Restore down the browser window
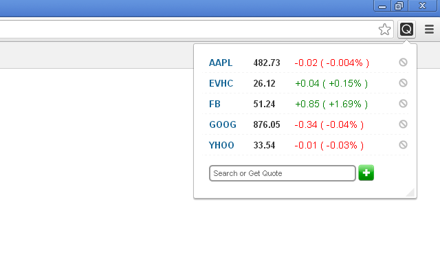 coord(399,6)
